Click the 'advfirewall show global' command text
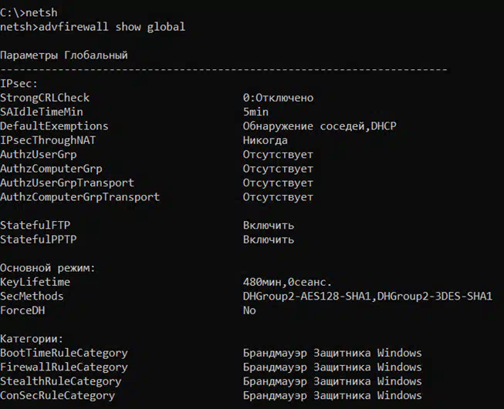 [112, 27]
